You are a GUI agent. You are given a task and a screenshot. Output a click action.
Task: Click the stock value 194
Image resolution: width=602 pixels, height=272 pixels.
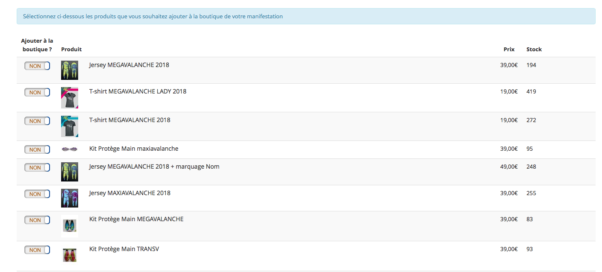[x=531, y=65]
